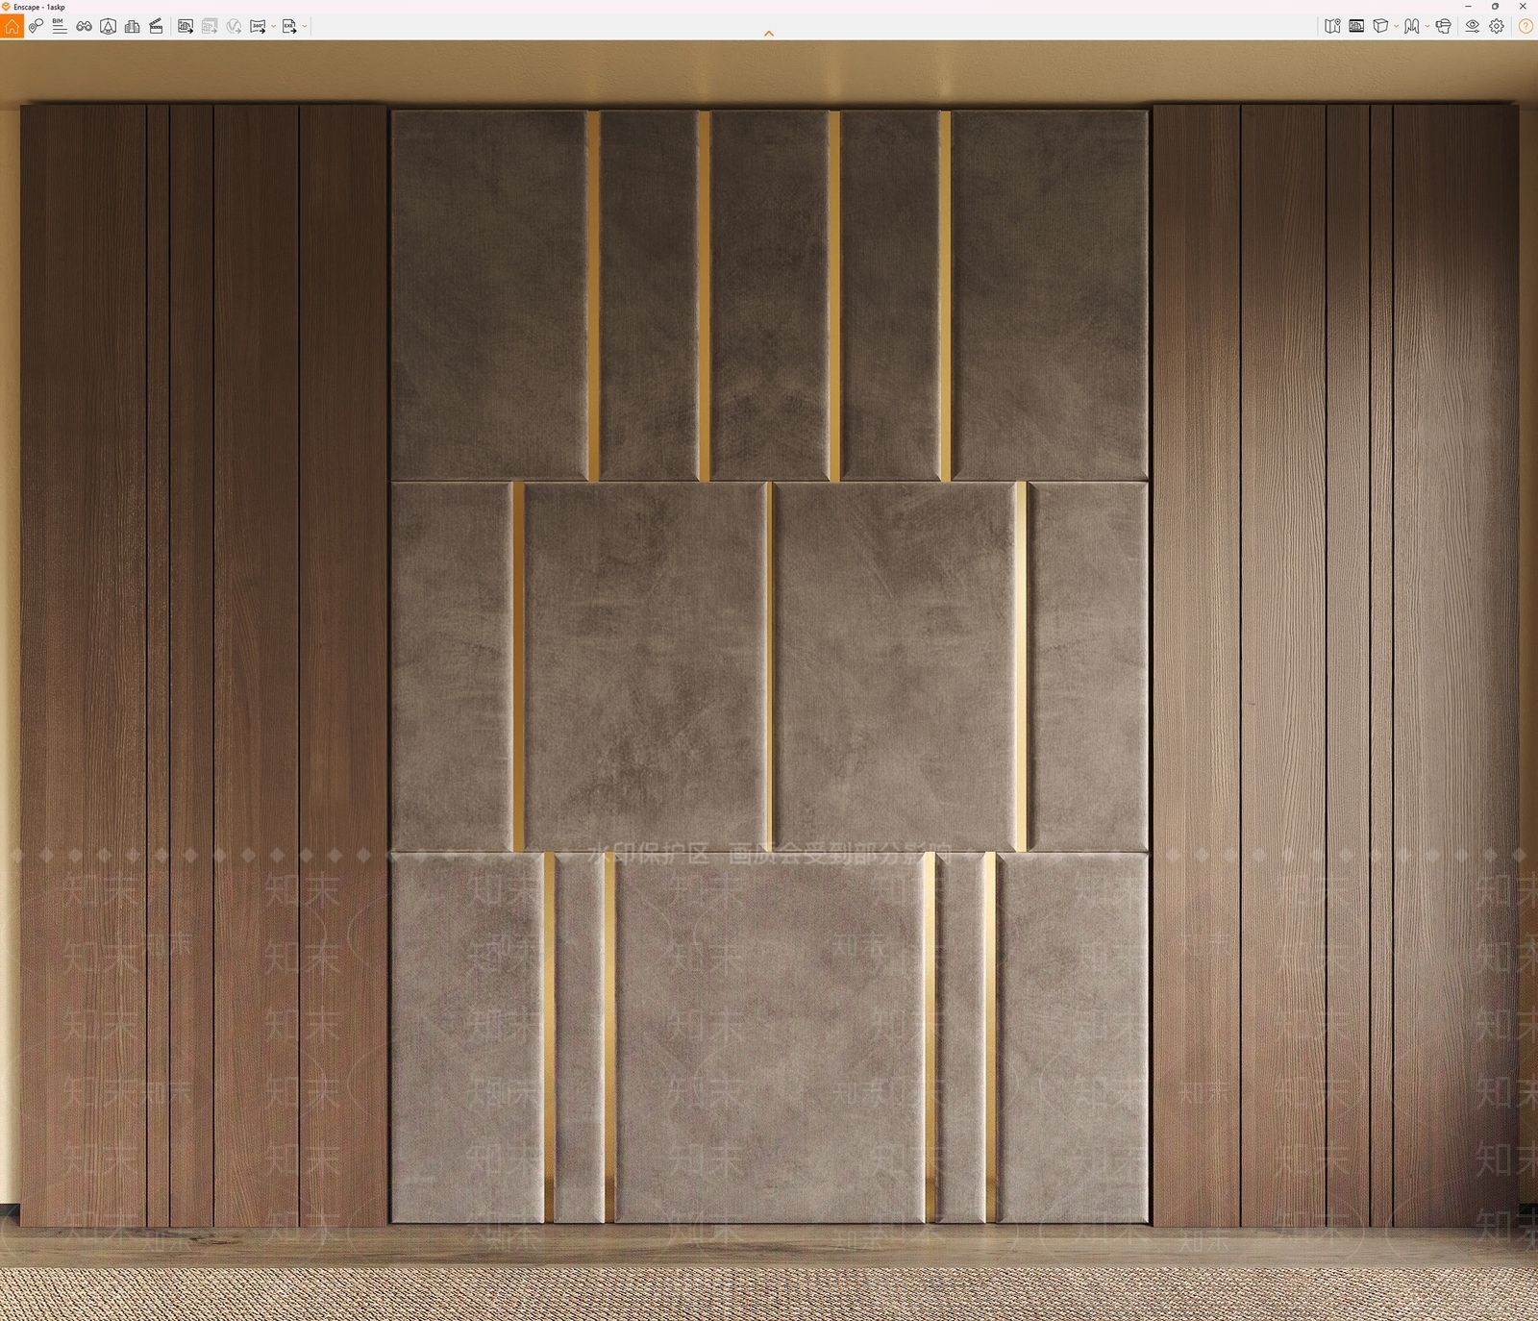Expand the rendering style cube dropdown arrow
Viewport: 1538px width, 1321px height.
click(x=1396, y=27)
